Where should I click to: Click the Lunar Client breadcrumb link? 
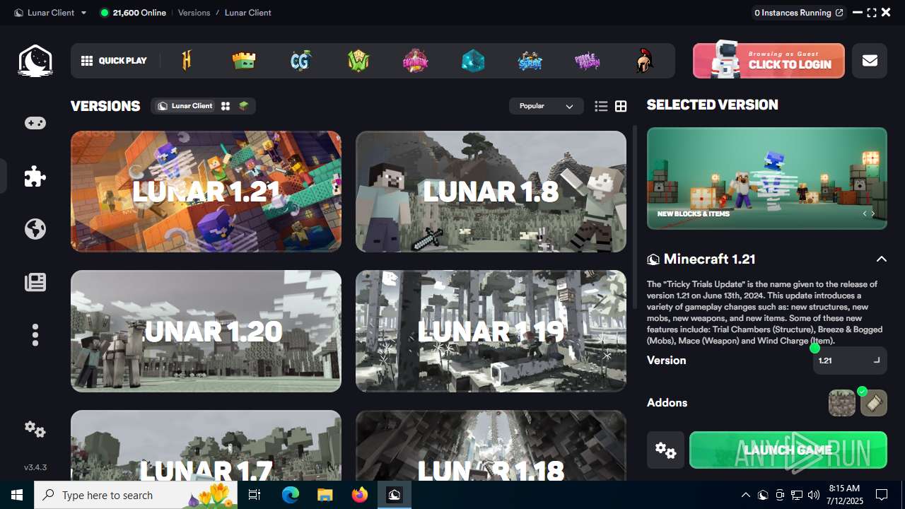pyautogui.click(x=247, y=13)
